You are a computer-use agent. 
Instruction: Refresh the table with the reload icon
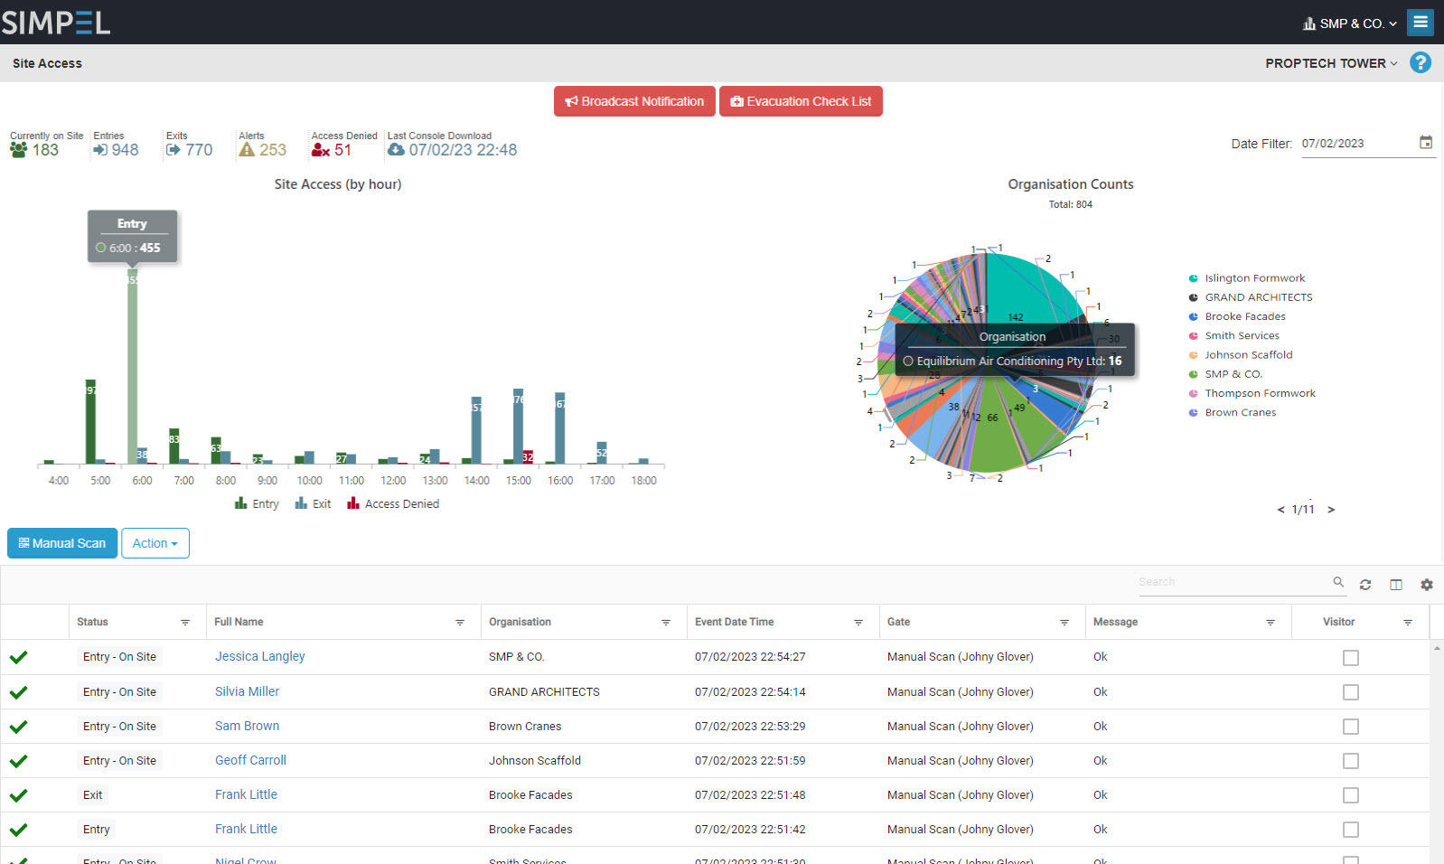(x=1365, y=585)
